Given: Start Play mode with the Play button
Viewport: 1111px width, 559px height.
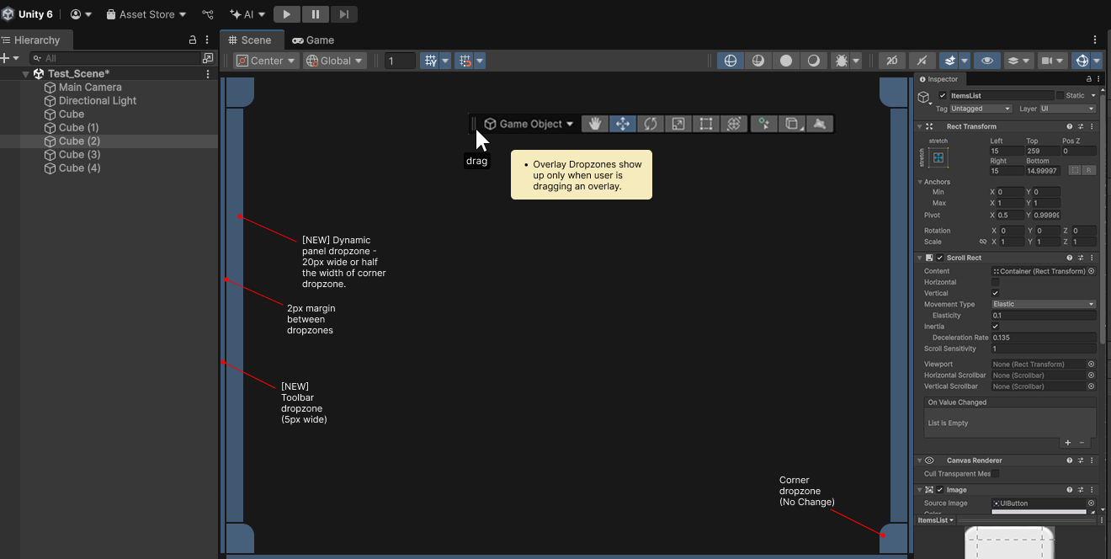Looking at the screenshot, I should [287, 14].
